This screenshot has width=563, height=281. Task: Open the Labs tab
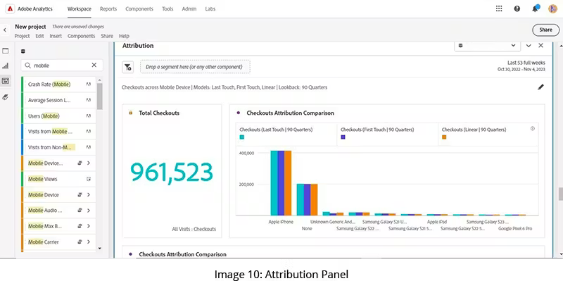(210, 9)
